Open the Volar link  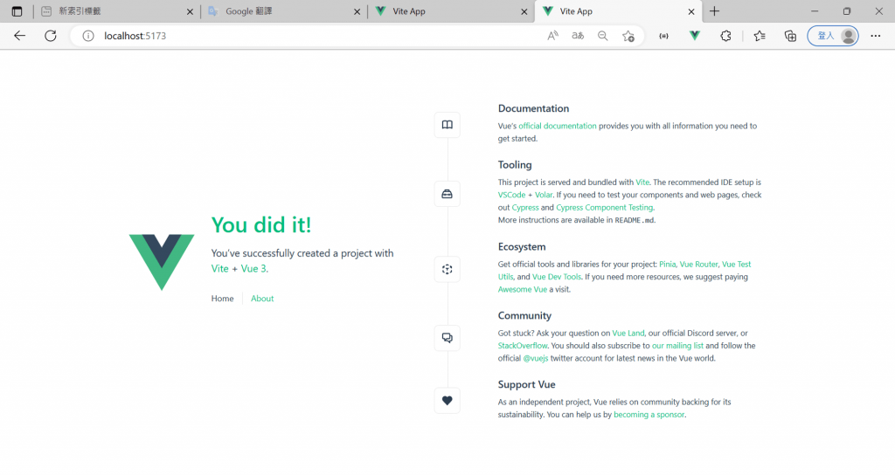point(544,195)
